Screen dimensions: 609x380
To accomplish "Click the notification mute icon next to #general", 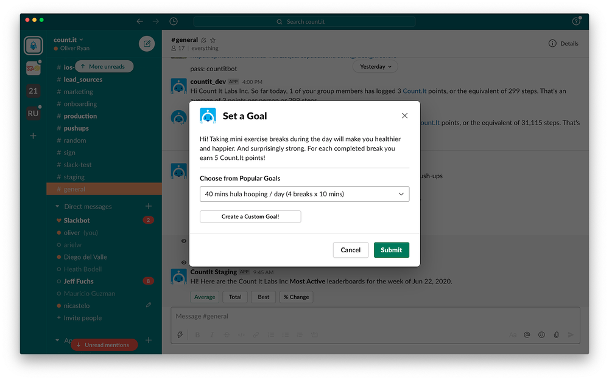I will 203,40.
